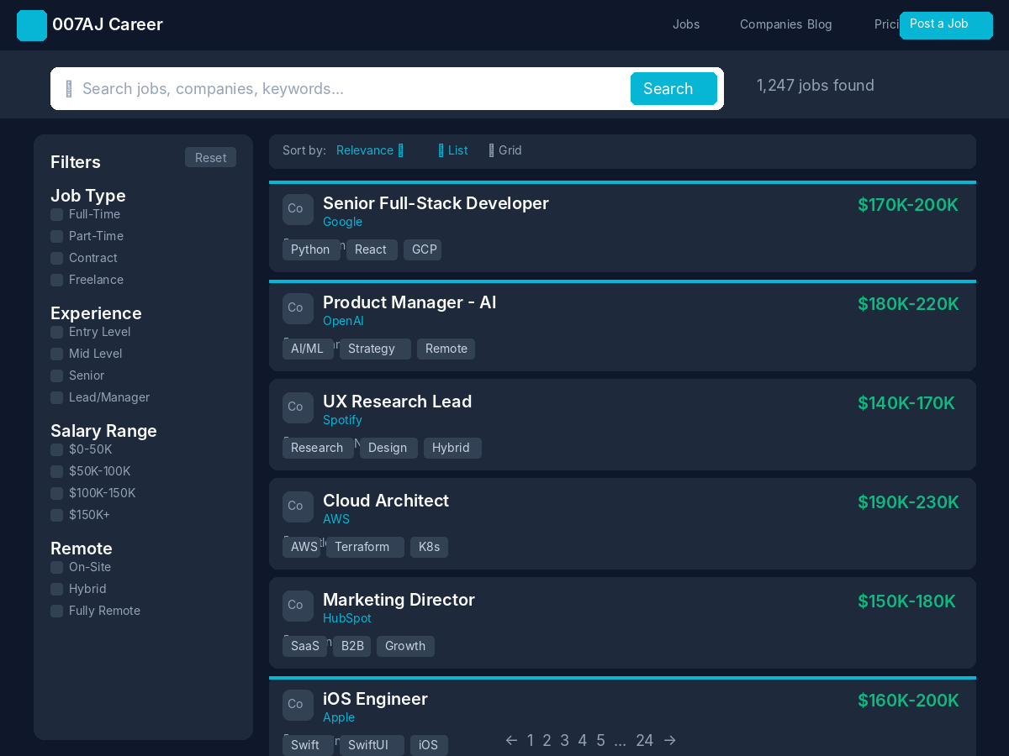The width and height of the screenshot is (1009, 756).
Task: Open the Spotify company logo placeholder
Action: tap(298, 407)
